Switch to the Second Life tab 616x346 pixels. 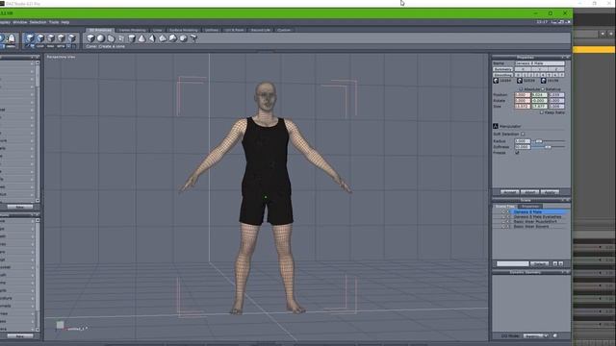click(x=261, y=30)
